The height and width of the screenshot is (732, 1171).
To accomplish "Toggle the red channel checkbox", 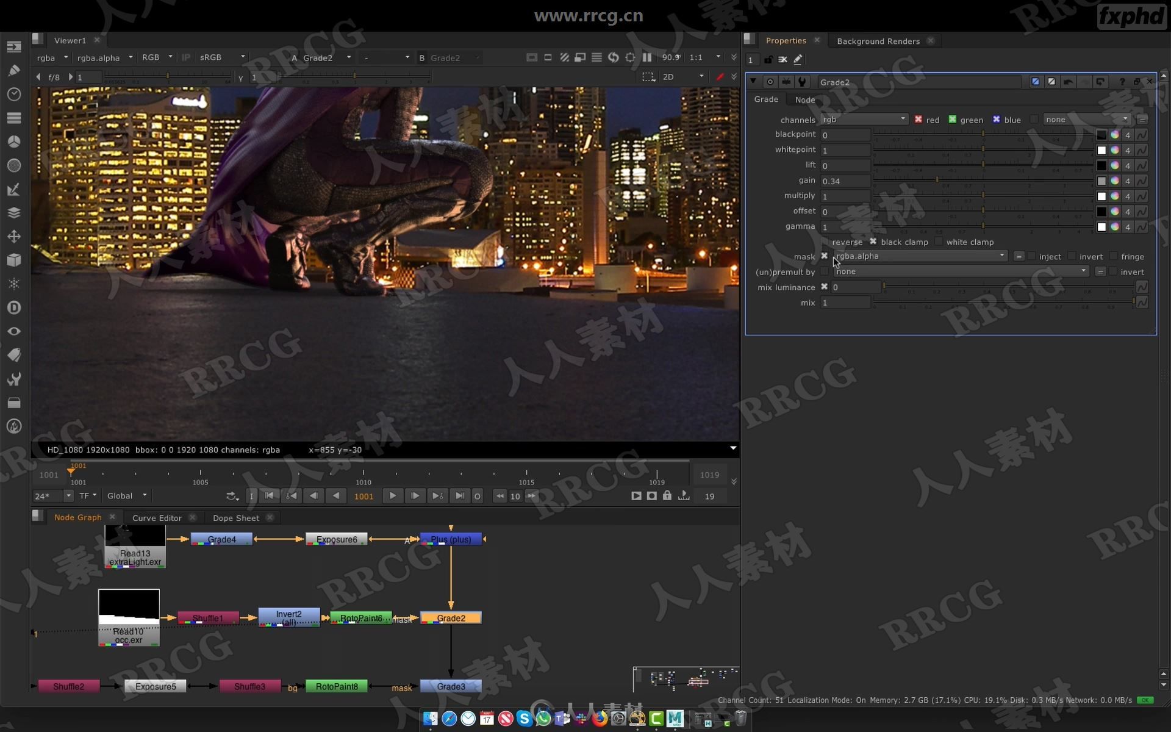I will (919, 120).
